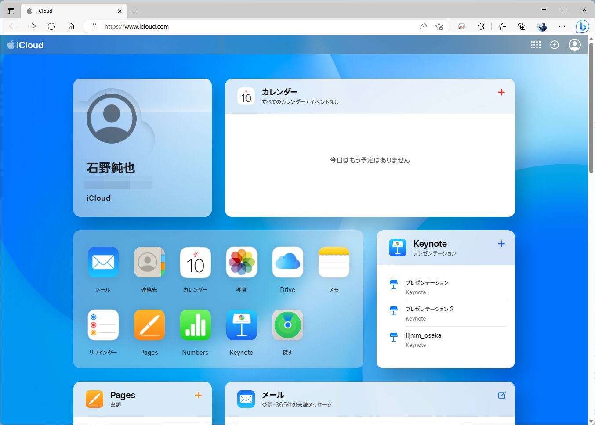
Task: Compose a new mail message
Action: coord(501,395)
